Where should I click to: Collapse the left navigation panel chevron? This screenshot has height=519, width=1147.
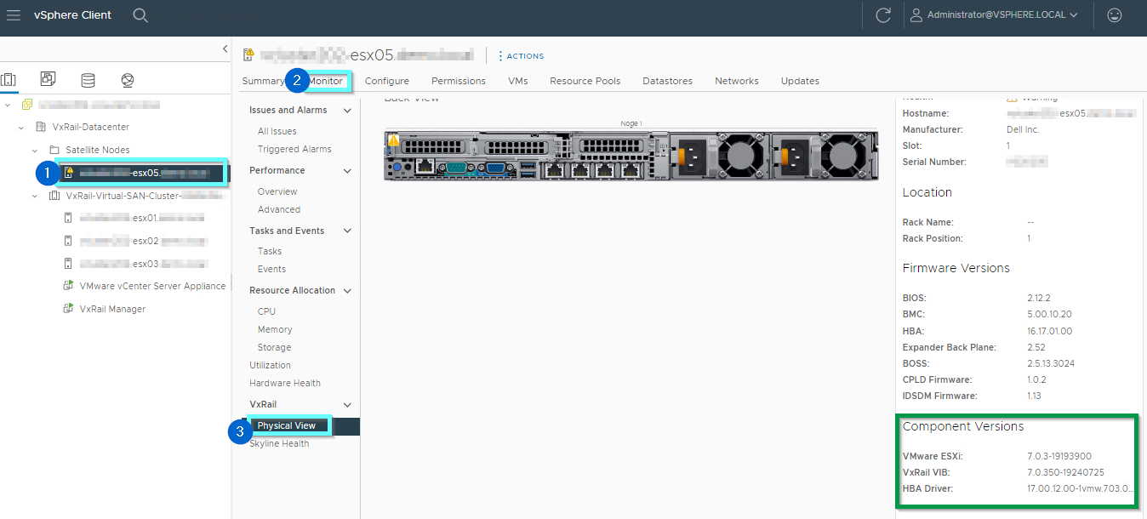click(x=225, y=49)
